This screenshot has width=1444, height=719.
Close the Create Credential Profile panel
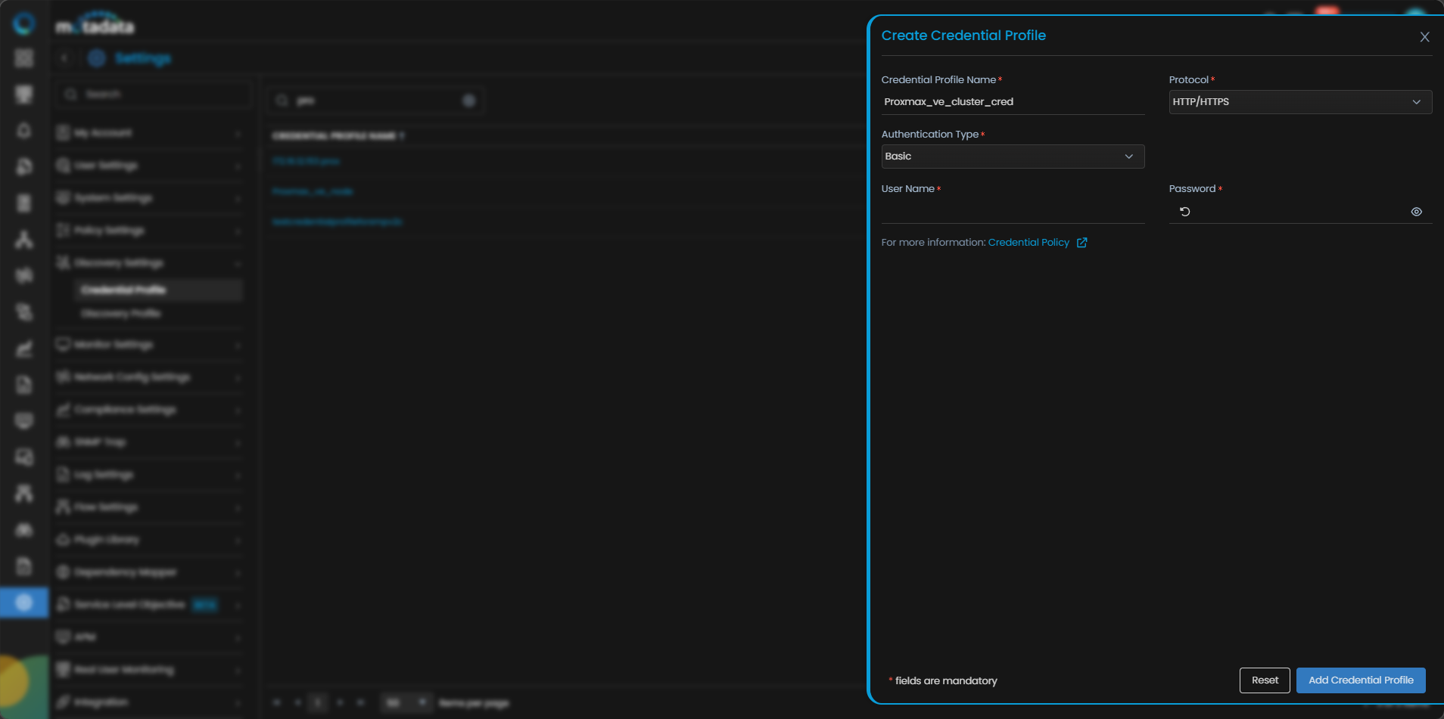click(1424, 37)
